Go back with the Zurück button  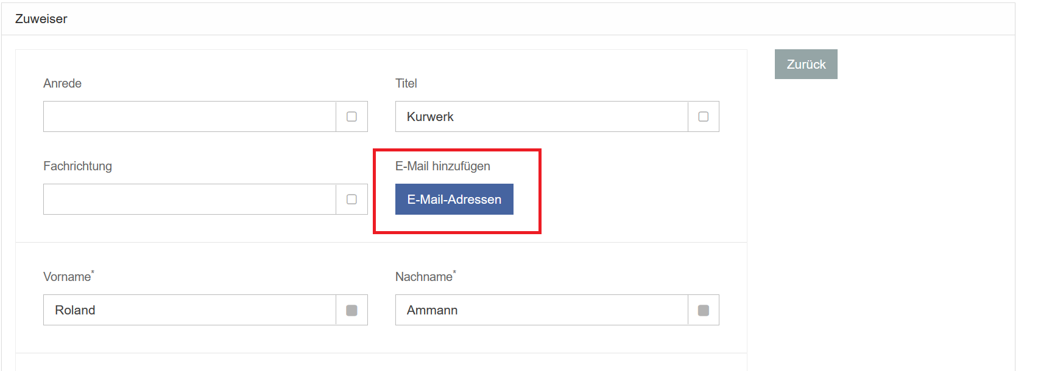tap(806, 64)
